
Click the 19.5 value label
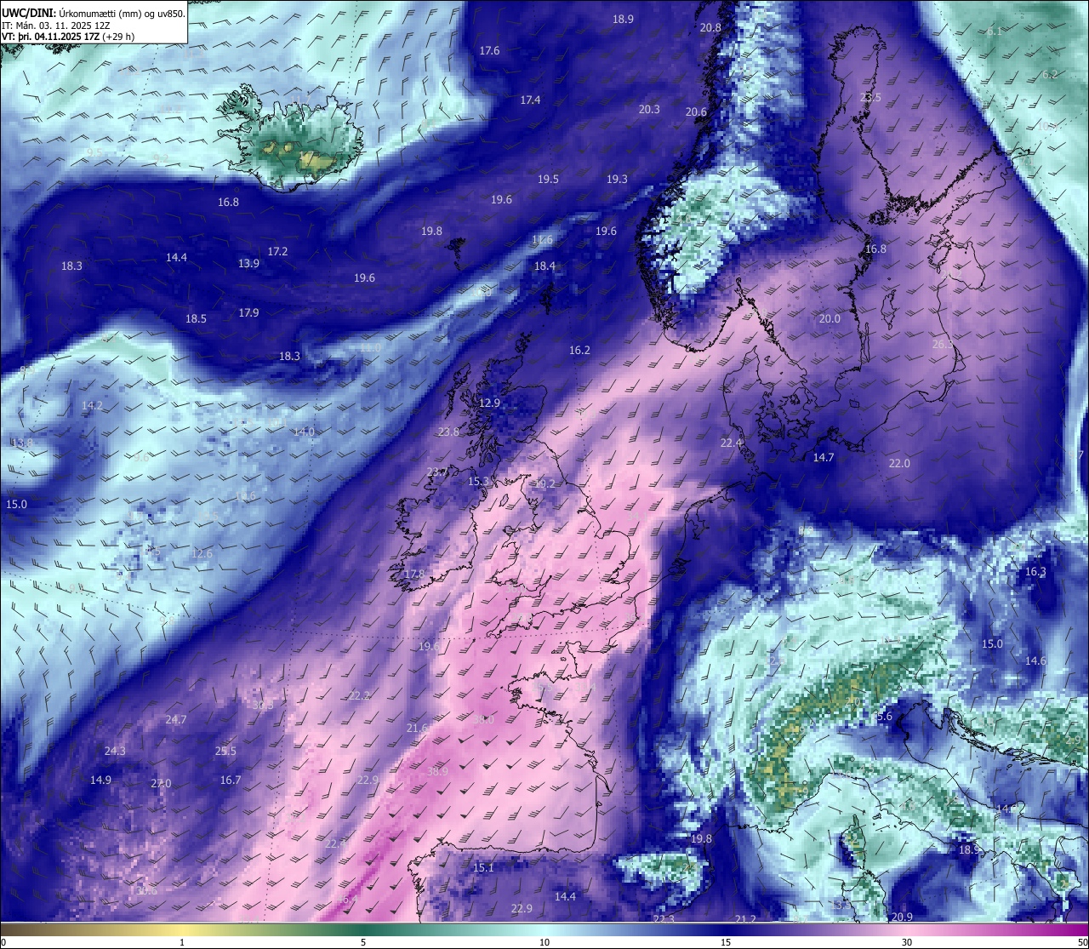pyautogui.click(x=548, y=180)
